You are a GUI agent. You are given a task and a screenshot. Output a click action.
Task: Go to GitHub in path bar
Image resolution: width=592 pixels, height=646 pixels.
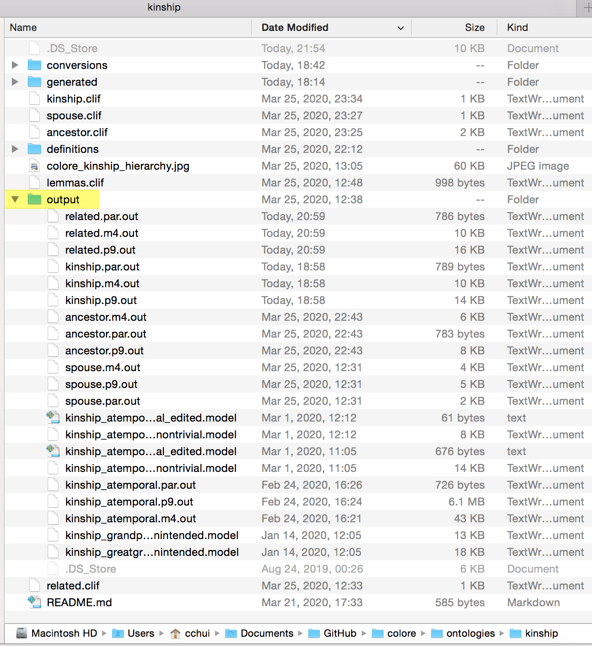[x=340, y=633]
